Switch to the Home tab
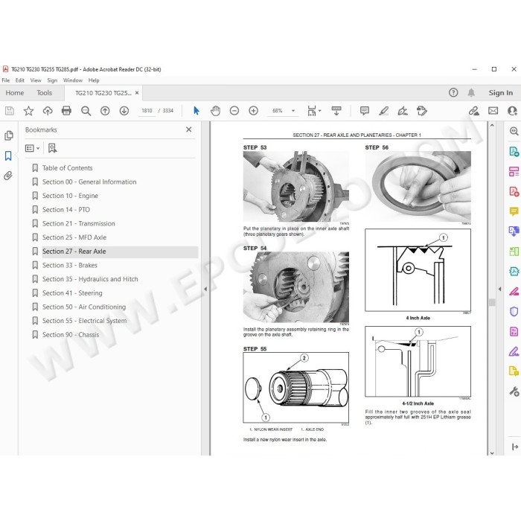This screenshot has width=521, height=521. (x=15, y=93)
